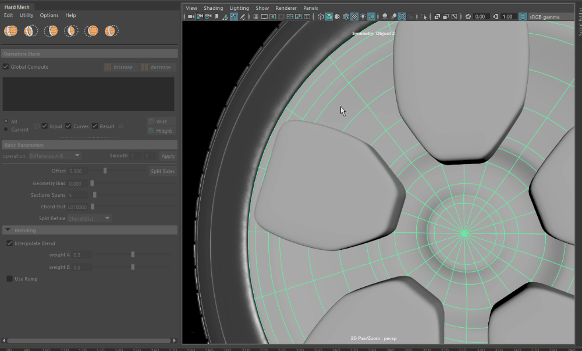Screen dimensions: 582x351
Task: Toggle the viewport Shadows icon
Action: tap(371, 17)
